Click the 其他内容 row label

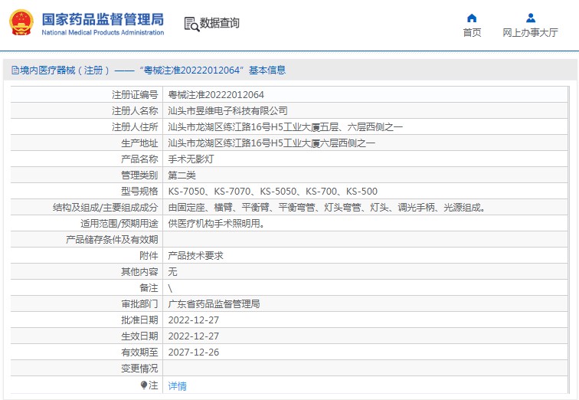tap(139, 272)
